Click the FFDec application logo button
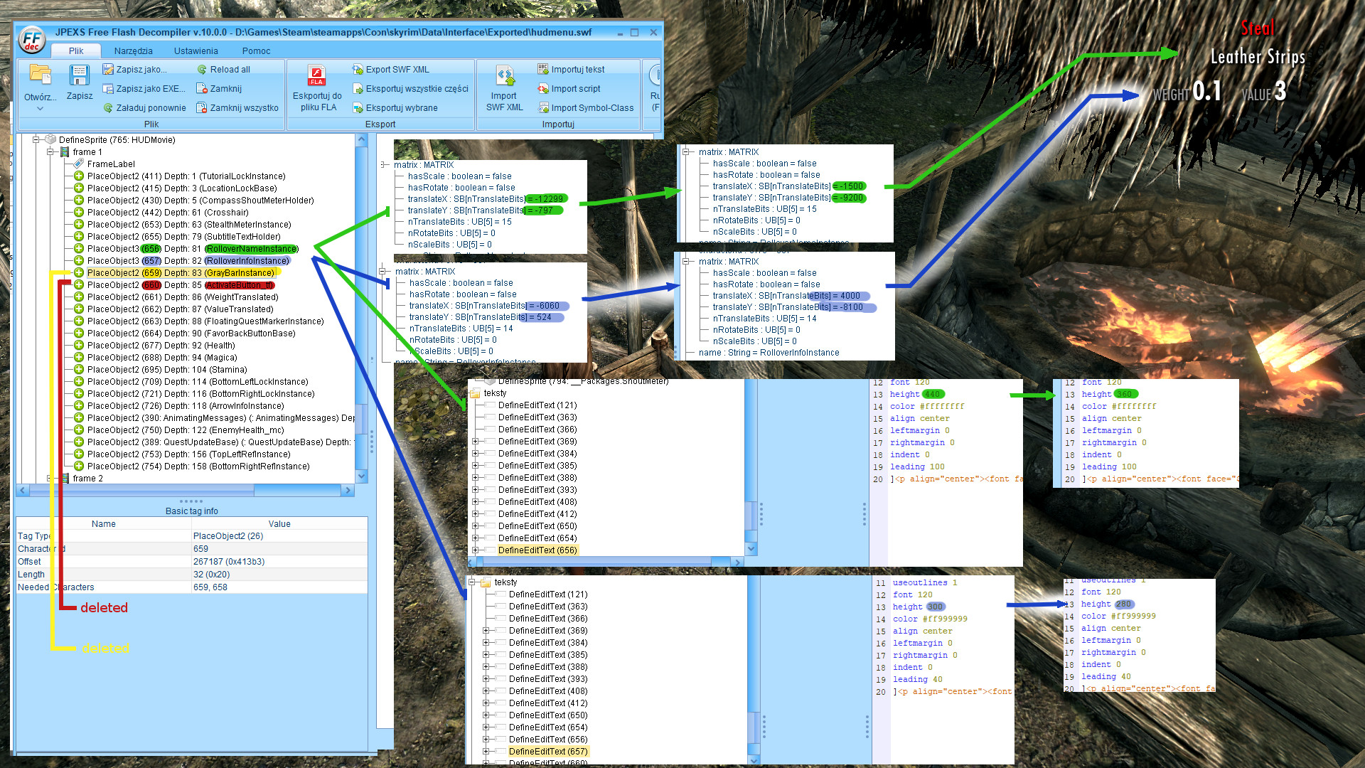 click(32, 41)
